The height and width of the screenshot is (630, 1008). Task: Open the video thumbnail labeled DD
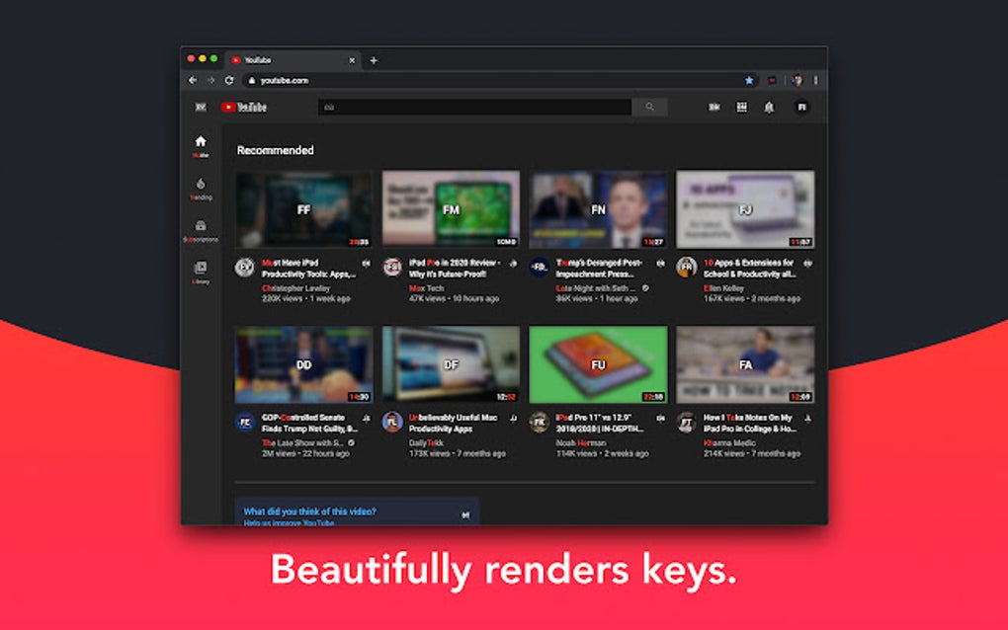[x=303, y=364]
